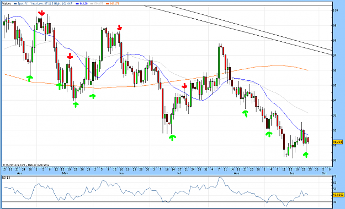Screen dimensions: 345x209
Task: Click the RSI13 indicator label
Action: 6,178
